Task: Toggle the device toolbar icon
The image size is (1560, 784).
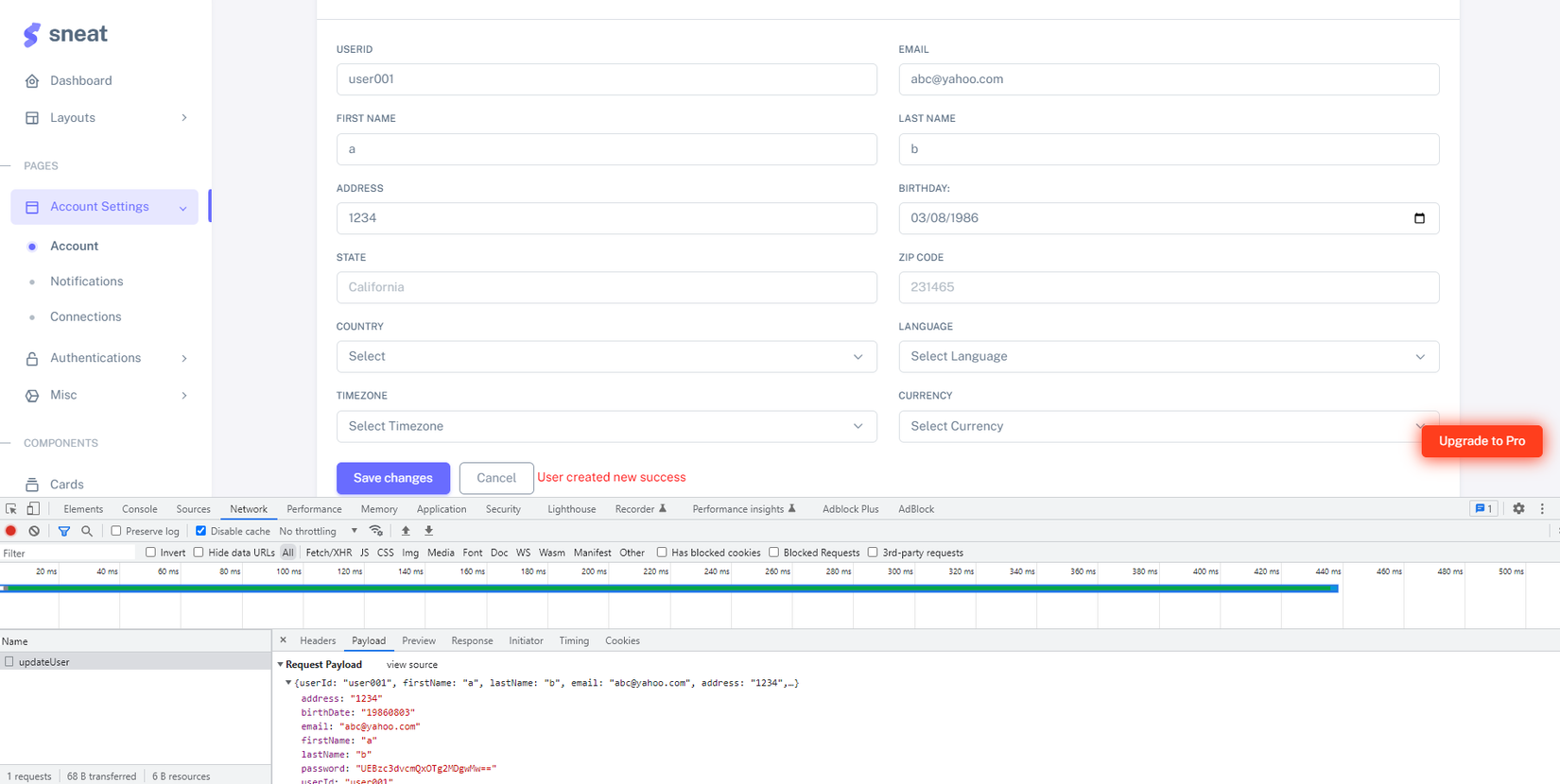Action: (x=33, y=508)
